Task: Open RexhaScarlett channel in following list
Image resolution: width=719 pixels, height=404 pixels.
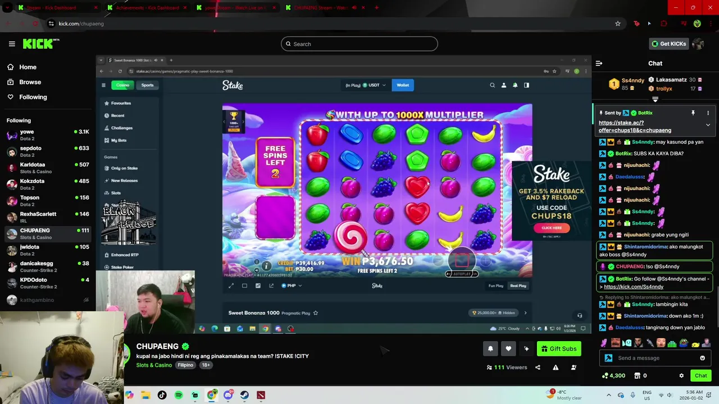Action: [x=48, y=217]
